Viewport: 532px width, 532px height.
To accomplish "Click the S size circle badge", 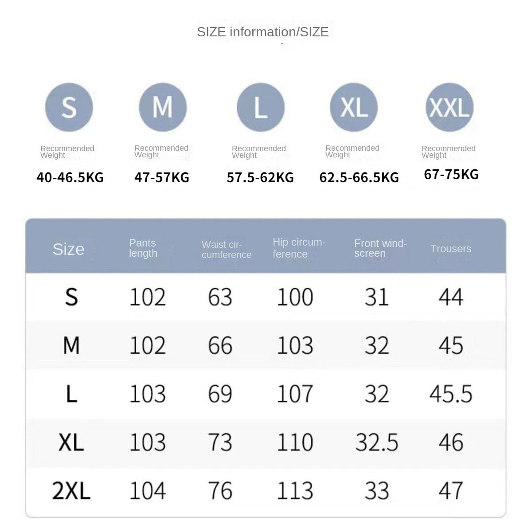I will [69, 107].
